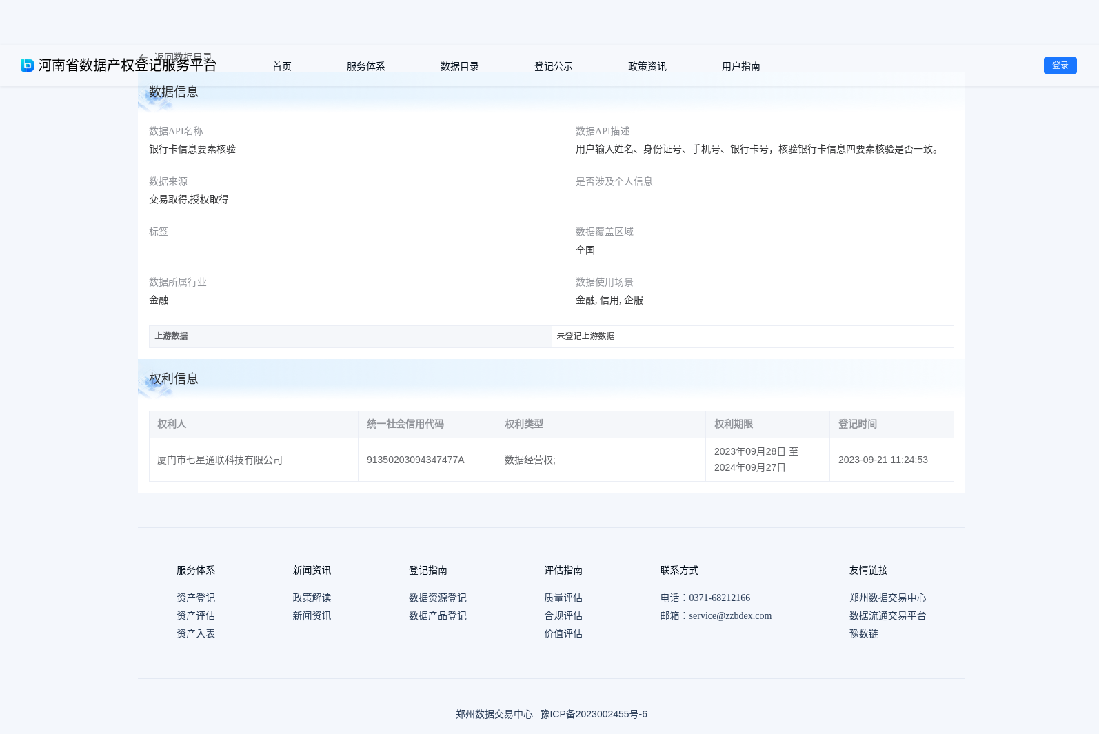Go to 数据目录 in navigation

coord(460,66)
